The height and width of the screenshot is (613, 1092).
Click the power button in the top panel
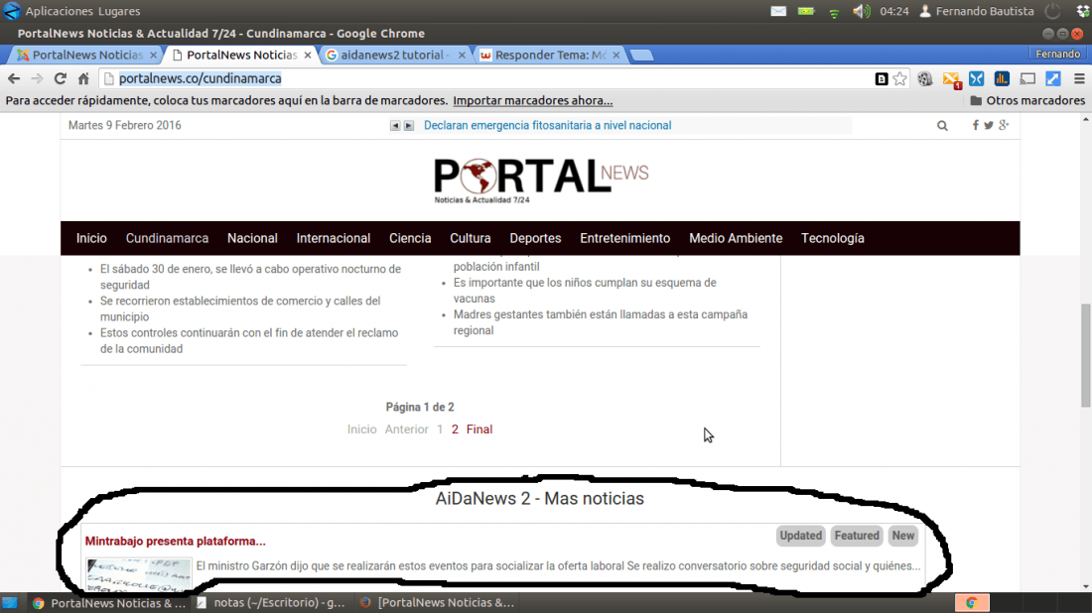pyautogui.click(x=1053, y=11)
